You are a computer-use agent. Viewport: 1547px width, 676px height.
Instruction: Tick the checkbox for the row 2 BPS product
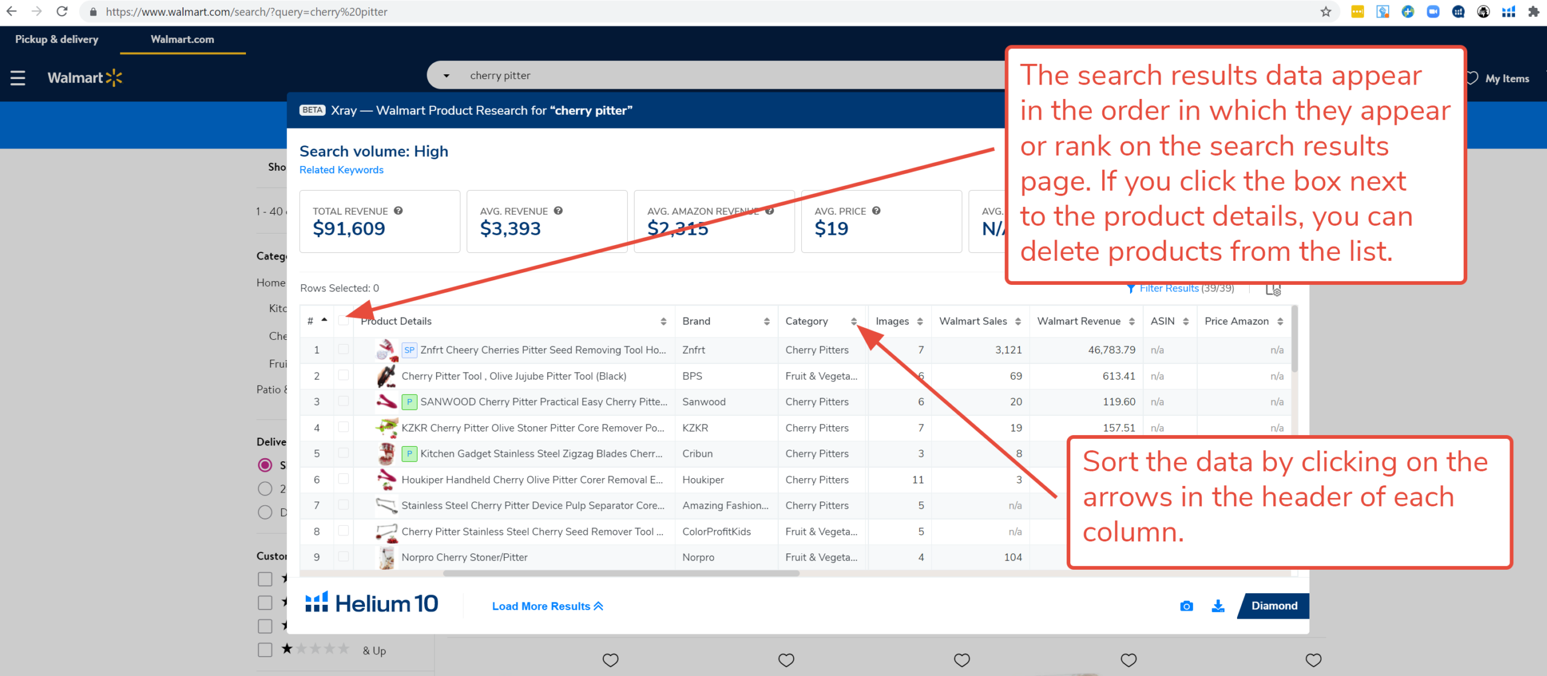(x=343, y=375)
